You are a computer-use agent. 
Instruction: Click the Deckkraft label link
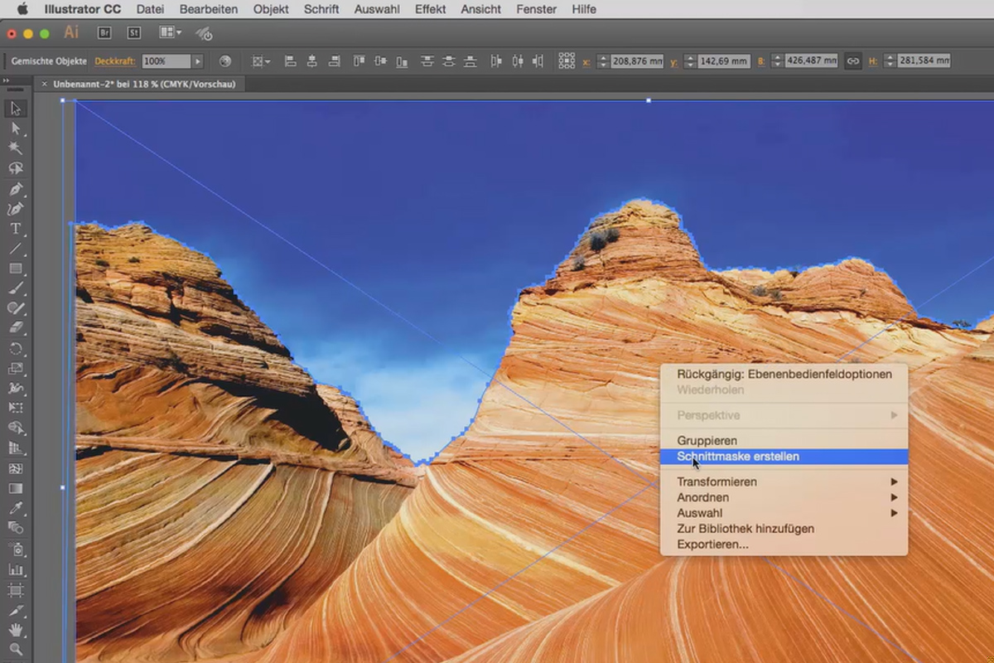(114, 61)
